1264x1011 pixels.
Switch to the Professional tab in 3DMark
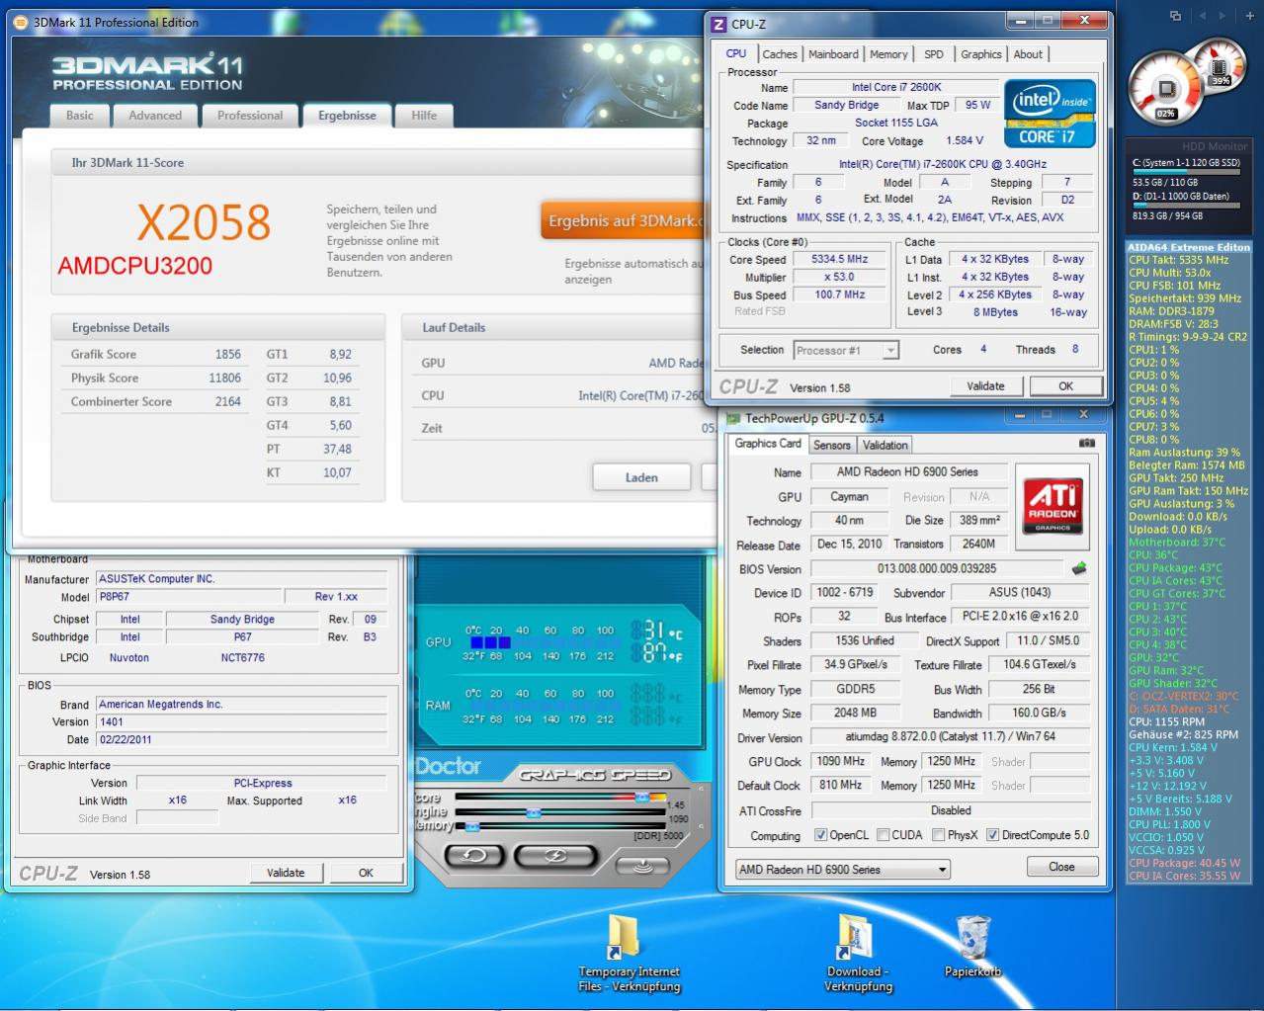250,116
